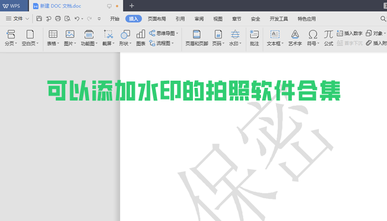Click the Save icon in quick access toolbar
387x221 pixels.
39,18
